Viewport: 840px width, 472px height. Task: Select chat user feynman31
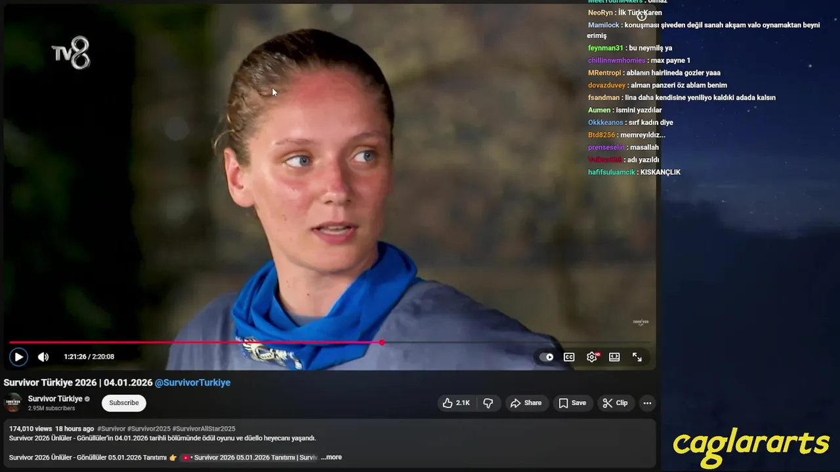coord(606,48)
